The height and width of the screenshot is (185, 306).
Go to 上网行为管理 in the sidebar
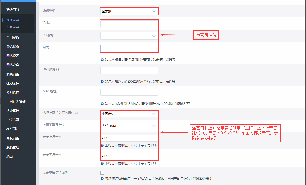click(16, 102)
